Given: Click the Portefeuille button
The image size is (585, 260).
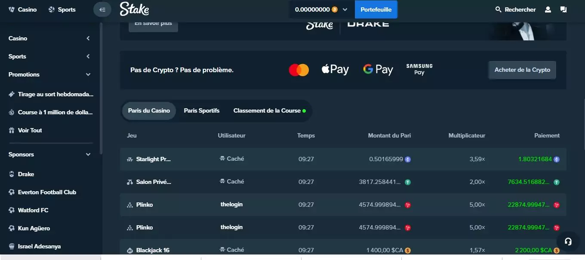Looking at the screenshot, I should pyautogui.click(x=376, y=9).
